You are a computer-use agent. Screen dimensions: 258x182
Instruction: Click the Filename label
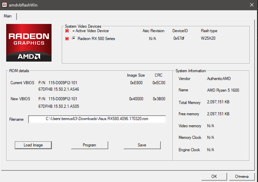(16, 119)
